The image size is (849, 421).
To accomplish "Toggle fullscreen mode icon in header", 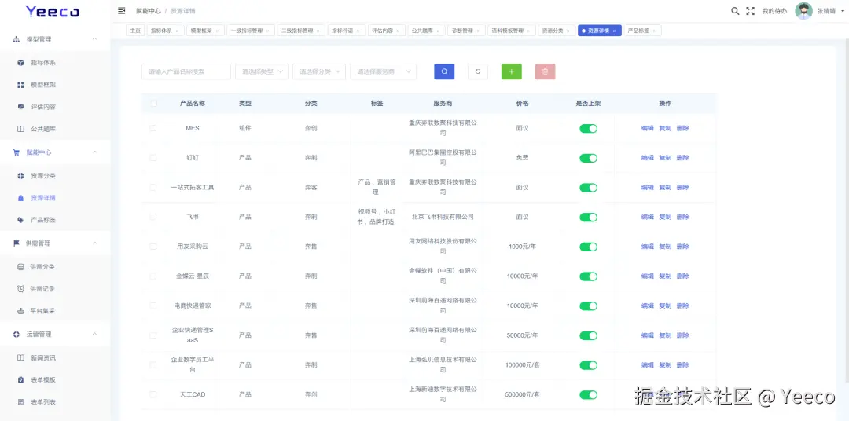I will (x=750, y=11).
